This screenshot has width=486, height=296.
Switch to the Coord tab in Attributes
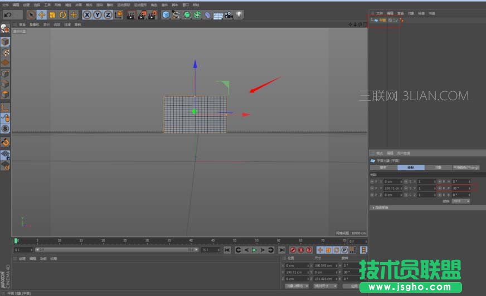pos(411,167)
